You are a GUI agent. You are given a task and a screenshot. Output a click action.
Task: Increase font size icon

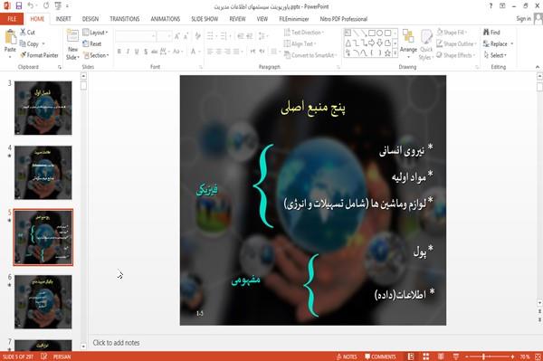pos(177,36)
